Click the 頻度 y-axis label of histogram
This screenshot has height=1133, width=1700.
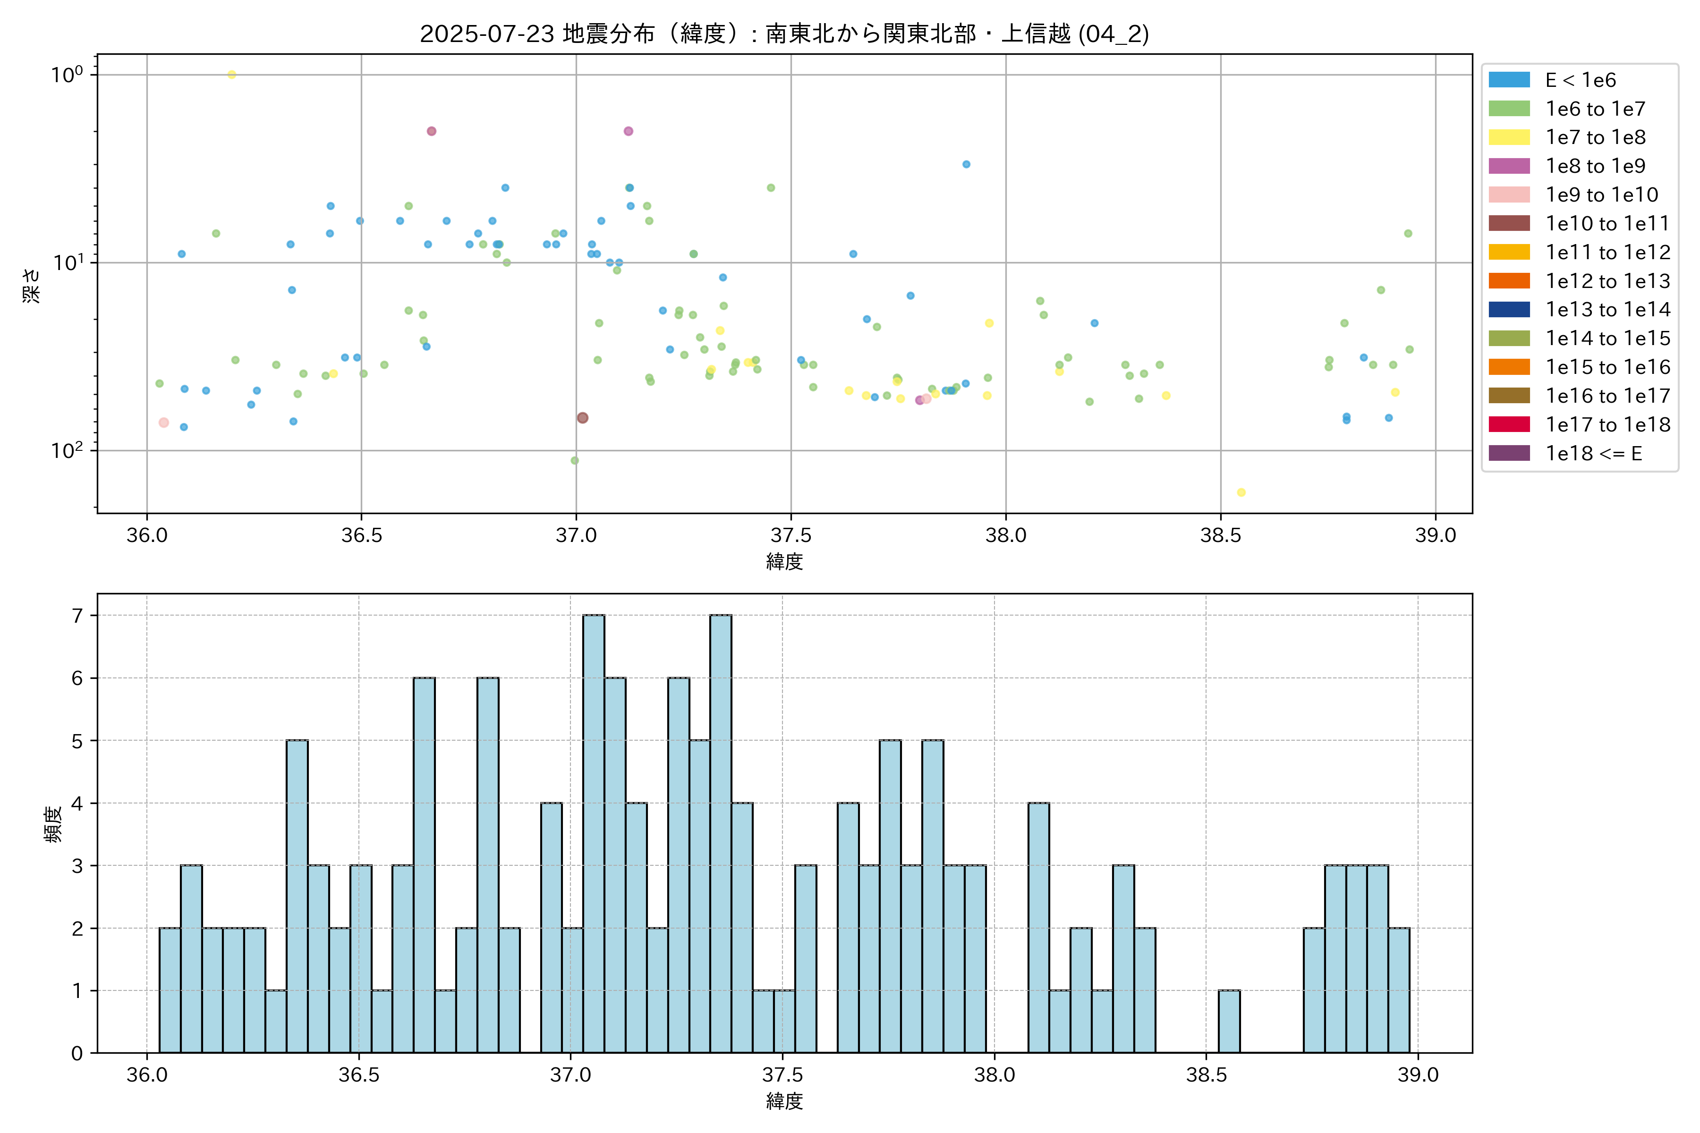pos(53,824)
